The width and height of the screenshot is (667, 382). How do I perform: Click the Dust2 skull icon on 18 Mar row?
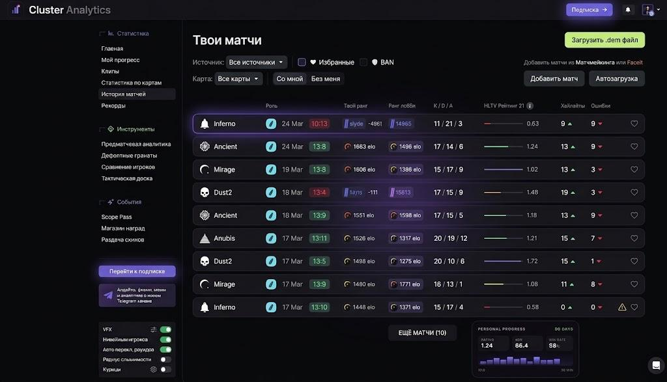point(205,193)
